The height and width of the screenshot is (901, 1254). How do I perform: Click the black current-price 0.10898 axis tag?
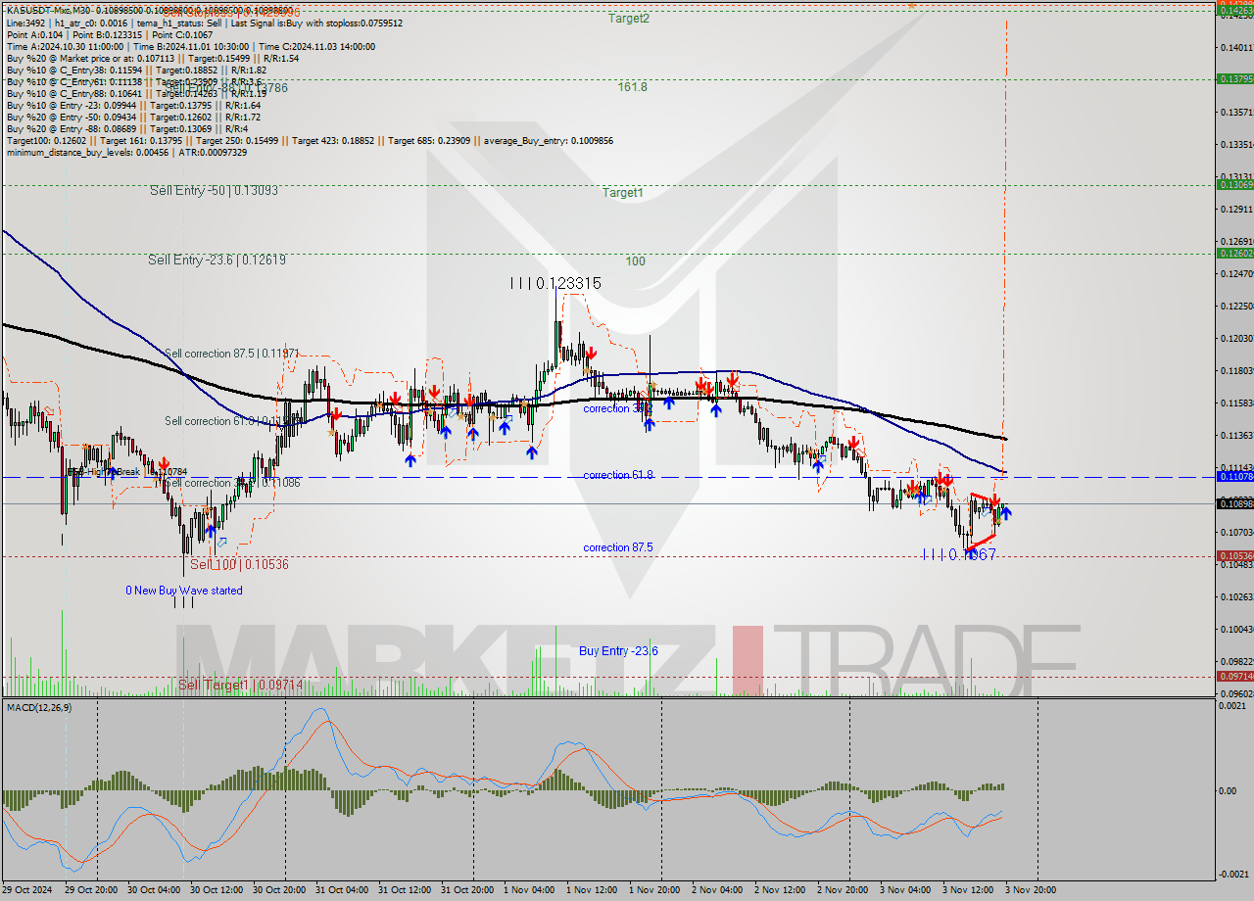1233,504
